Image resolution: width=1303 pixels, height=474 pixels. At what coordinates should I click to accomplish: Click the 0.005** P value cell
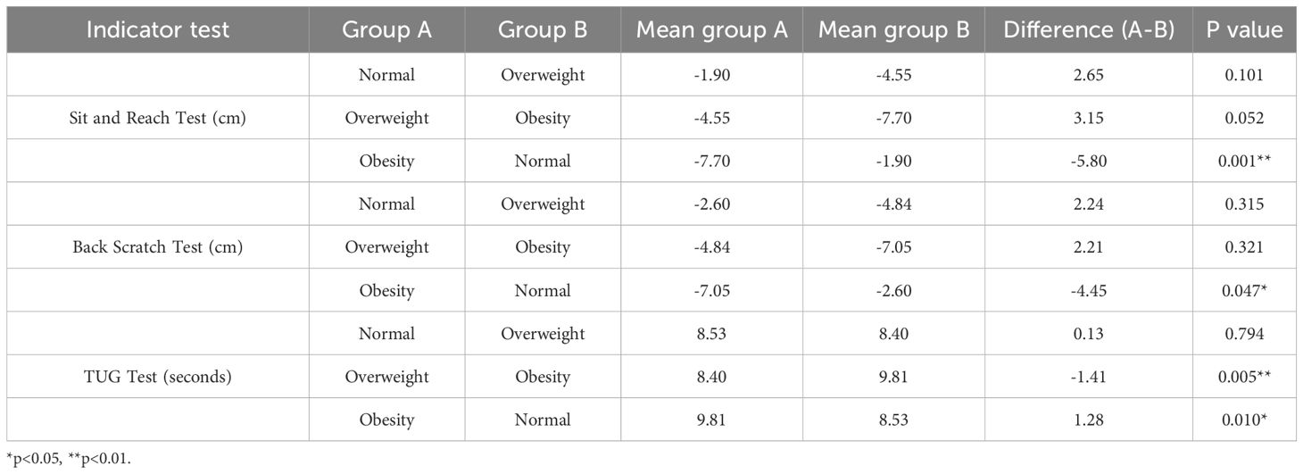[x=1245, y=377]
